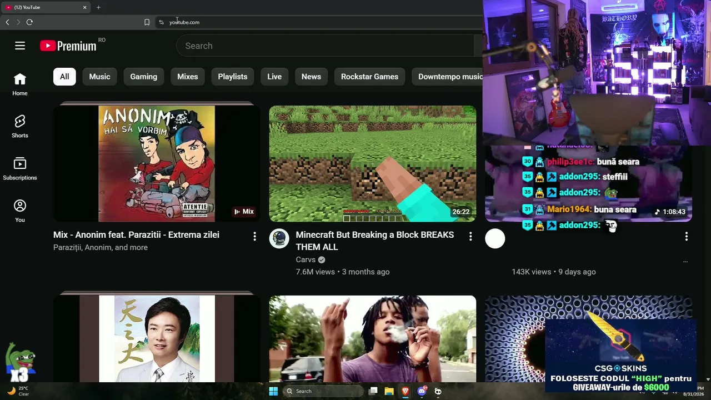Open Home in the left sidebar
The height and width of the screenshot is (400, 711).
(x=20, y=84)
